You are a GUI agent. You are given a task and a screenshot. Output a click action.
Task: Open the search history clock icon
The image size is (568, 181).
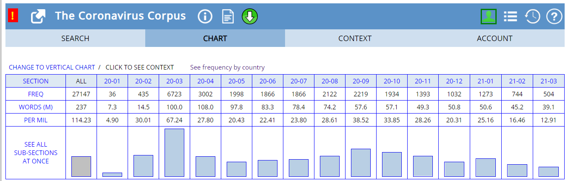click(x=532, y=16)
